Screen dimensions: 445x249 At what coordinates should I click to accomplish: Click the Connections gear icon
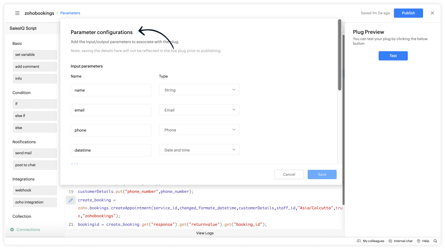click(x=12, y=230)
